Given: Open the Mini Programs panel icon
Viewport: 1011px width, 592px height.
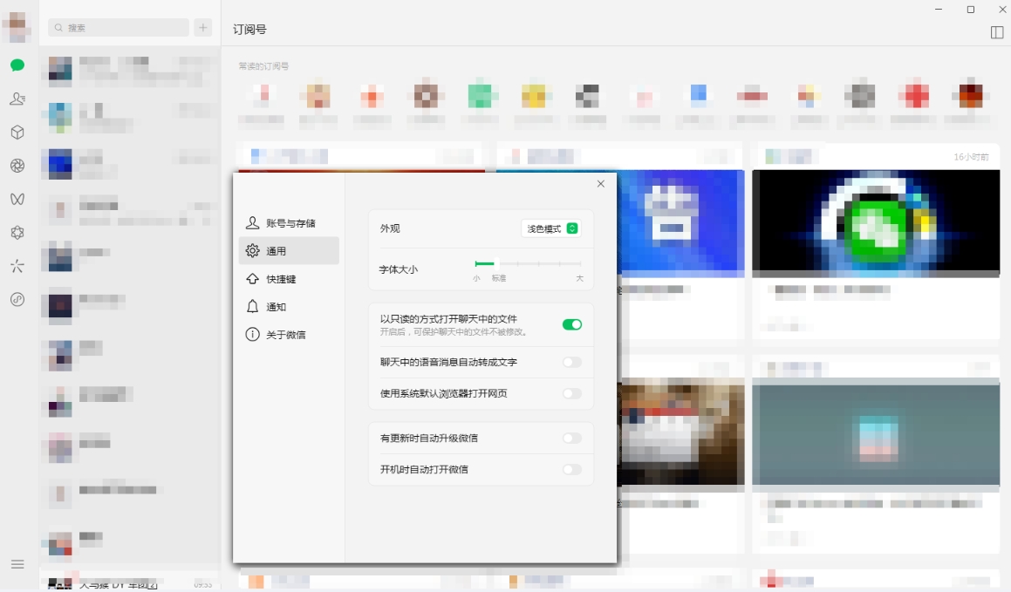Looking at the screenshot, I should tap(17, 300).
